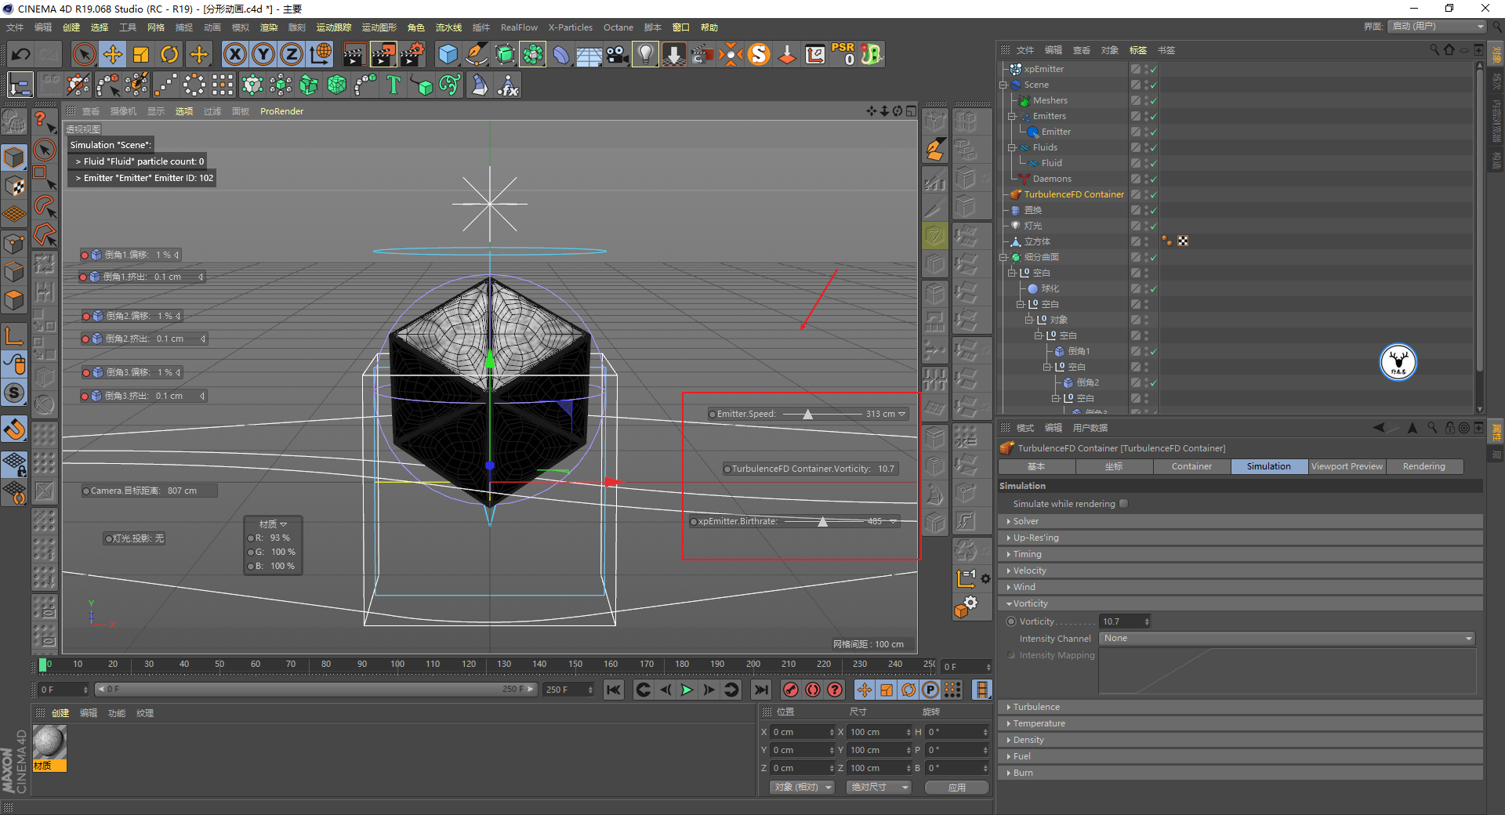1505x815 pixels.
Task: Click the 应用 apply button
Action: (x=956, y=787)
